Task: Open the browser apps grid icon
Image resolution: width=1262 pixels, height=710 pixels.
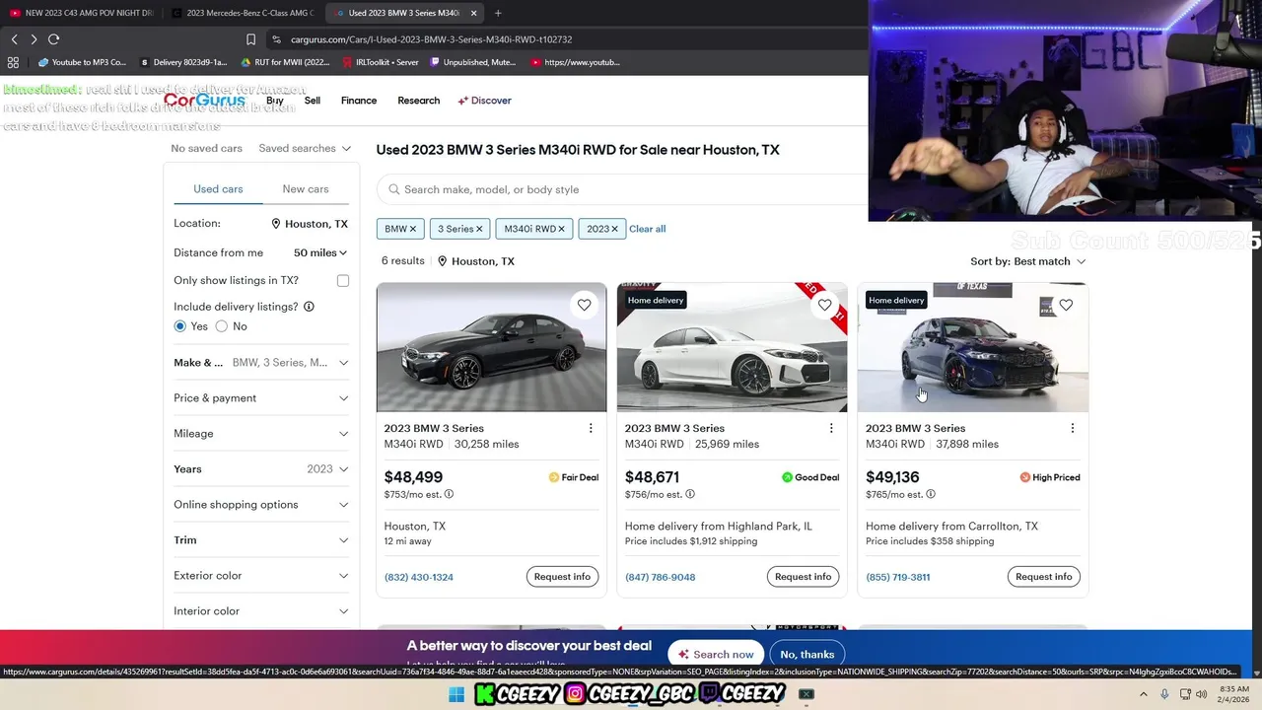Action: pos(13,62)
